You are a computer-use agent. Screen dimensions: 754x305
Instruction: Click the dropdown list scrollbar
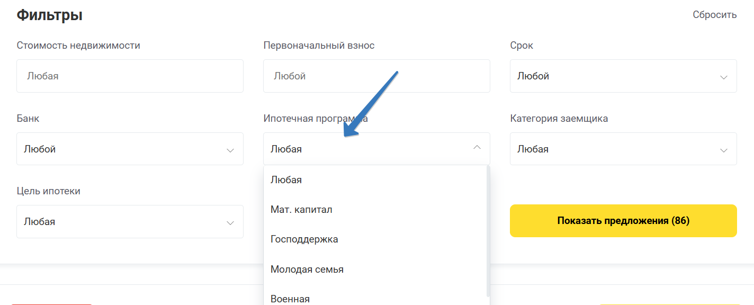pos(488,231)
